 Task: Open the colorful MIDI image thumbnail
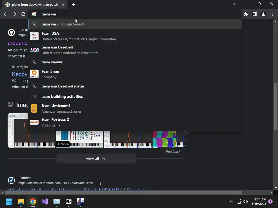coord(168,139)
